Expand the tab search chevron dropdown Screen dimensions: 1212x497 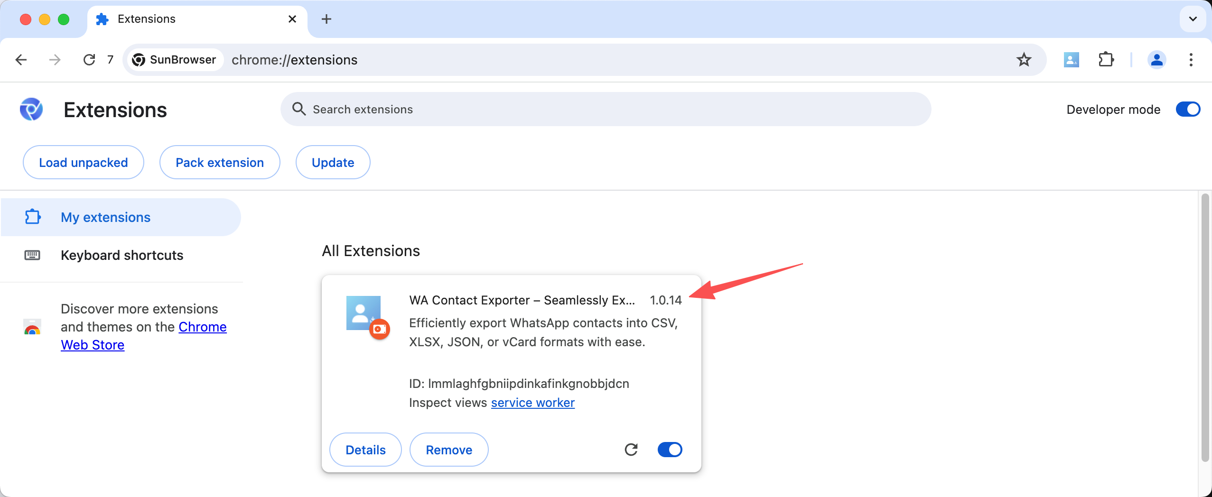pyautogui.click(x=1193, y=19)
